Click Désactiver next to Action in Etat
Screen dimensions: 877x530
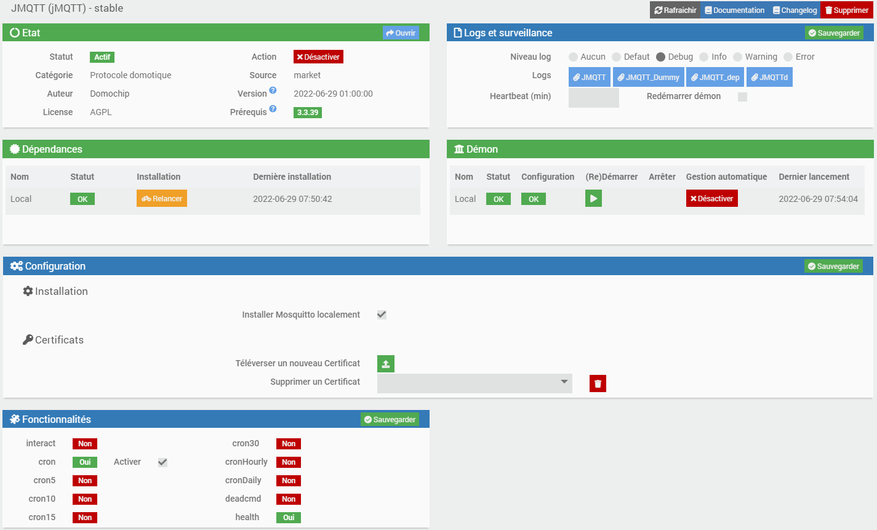318,57
